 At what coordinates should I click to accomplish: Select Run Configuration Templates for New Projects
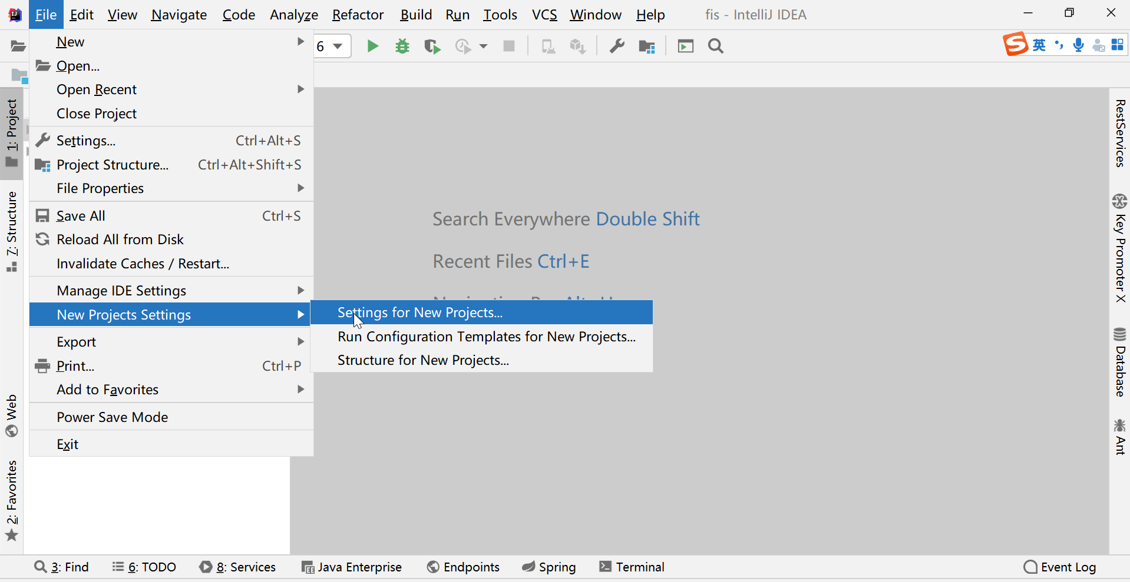[x=481, y=337]
